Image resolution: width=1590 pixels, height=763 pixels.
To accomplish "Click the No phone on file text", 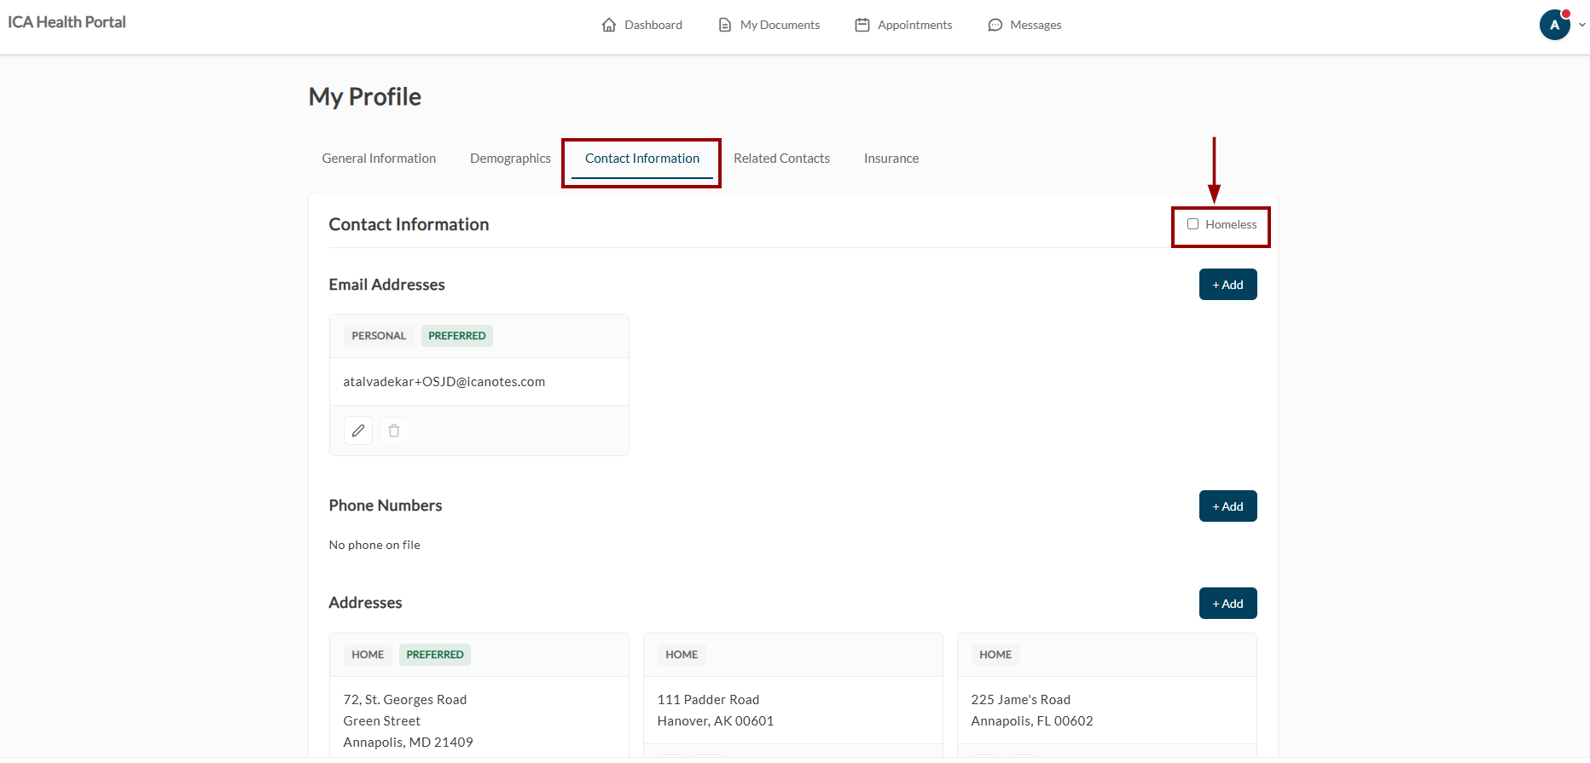I will (x=374, y=545).
